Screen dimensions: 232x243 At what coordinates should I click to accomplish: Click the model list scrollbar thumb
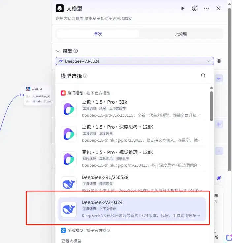[x=211, y=106]
